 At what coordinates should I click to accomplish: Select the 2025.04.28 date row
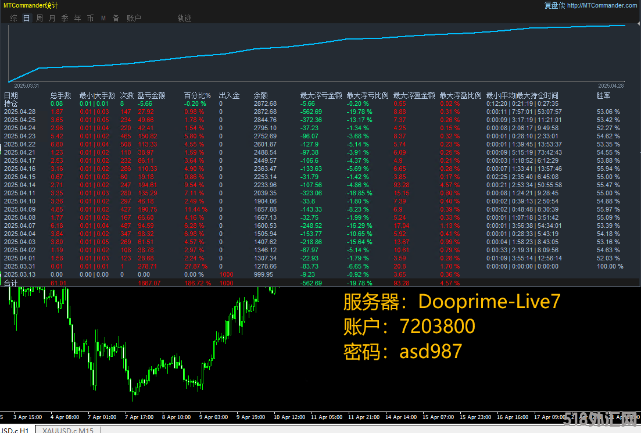tap(20, 112)
